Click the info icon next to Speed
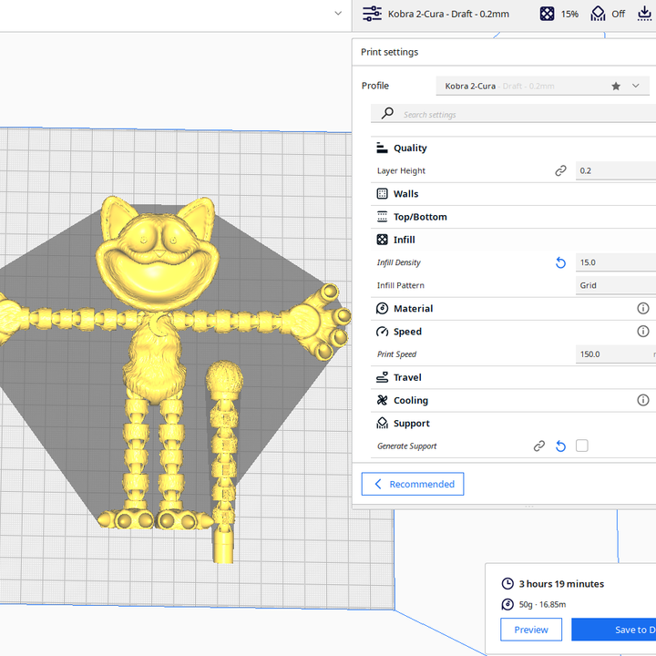Image resolution: width=656 pixels, height=656 pixels. pyautogui.click(x=643, y=332)
